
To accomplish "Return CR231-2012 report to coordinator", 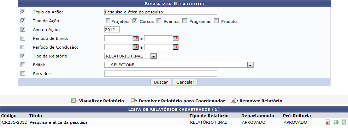I will coord(336,122).
